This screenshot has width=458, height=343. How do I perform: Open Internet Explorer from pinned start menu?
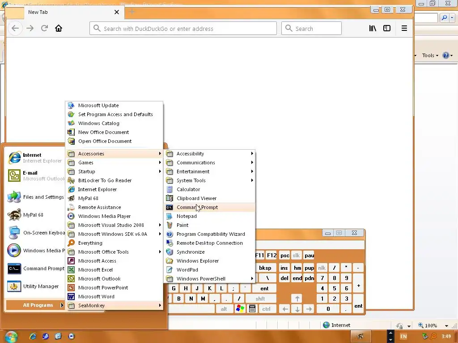click(x=35, y=158)
